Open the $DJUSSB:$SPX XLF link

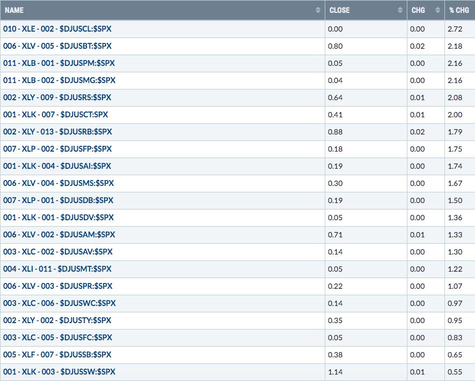(x=57, y=354)
